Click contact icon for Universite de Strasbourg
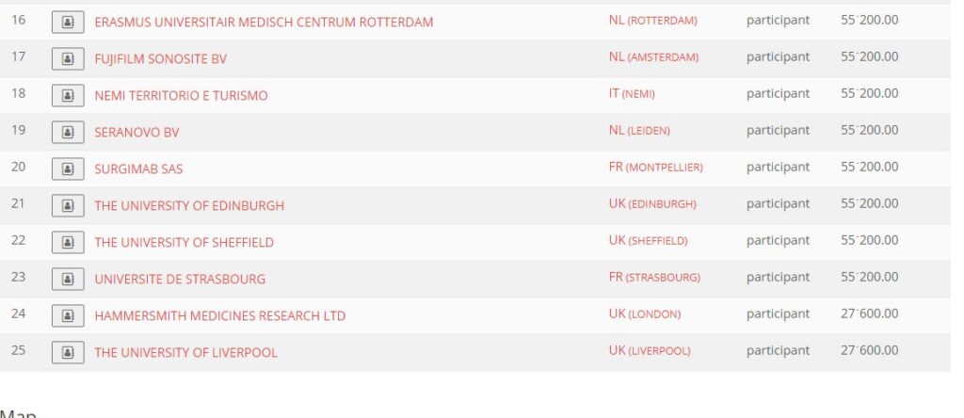964x418 pixels. coord(68,279)
